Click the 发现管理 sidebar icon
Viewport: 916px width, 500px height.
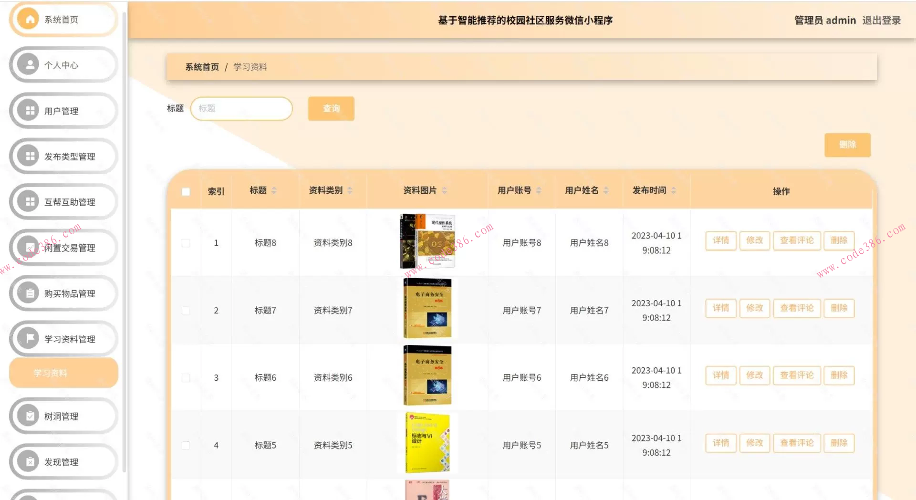30,461
